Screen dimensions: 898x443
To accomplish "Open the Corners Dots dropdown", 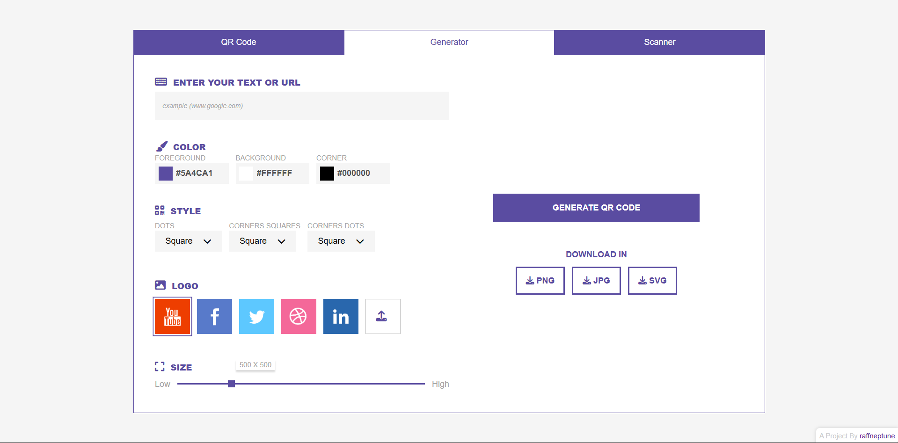I will tap(341, 241).
